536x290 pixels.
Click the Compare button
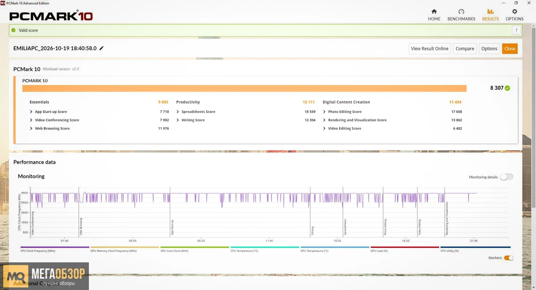pos(465,49)
